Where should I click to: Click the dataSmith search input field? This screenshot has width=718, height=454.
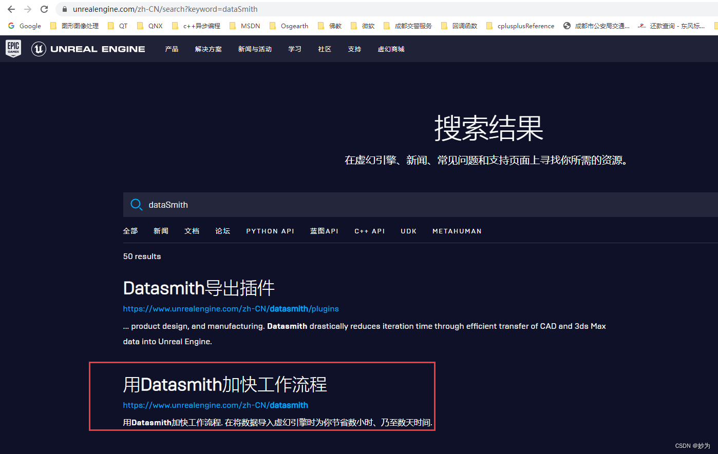[x=308, y=205]
